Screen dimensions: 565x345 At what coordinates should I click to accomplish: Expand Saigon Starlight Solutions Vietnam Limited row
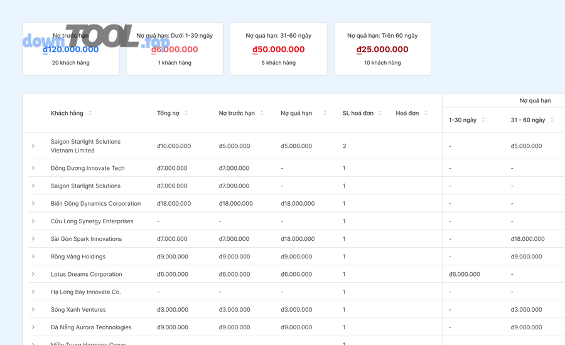pyautogui.click(x=33, y=146)
